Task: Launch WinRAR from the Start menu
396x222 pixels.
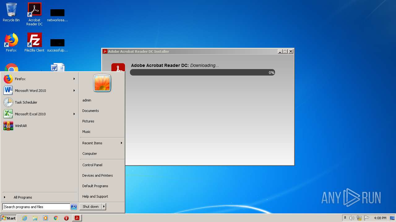Action: [x=40, y=126]
